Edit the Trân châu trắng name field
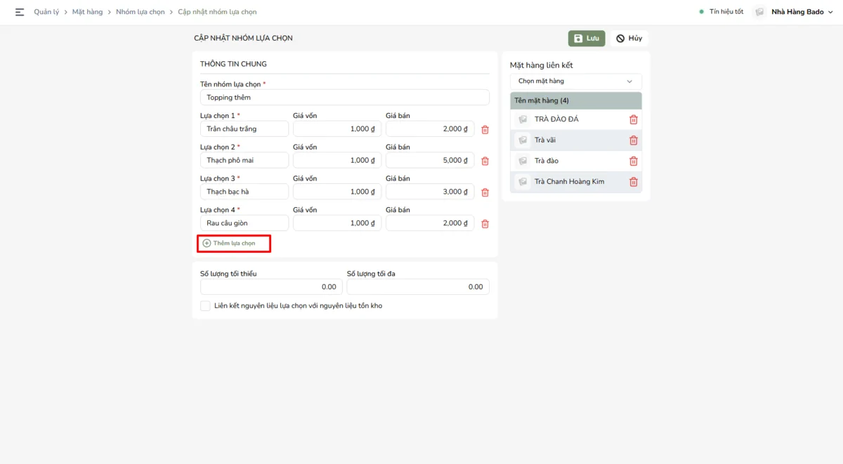 click(244, 129)
